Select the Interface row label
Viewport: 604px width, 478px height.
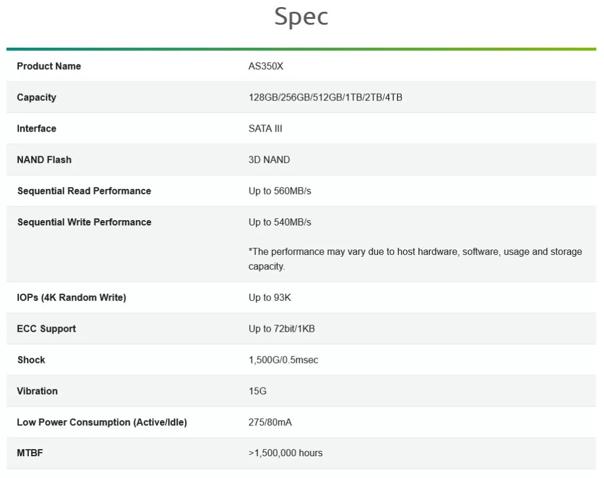[37, 129]
